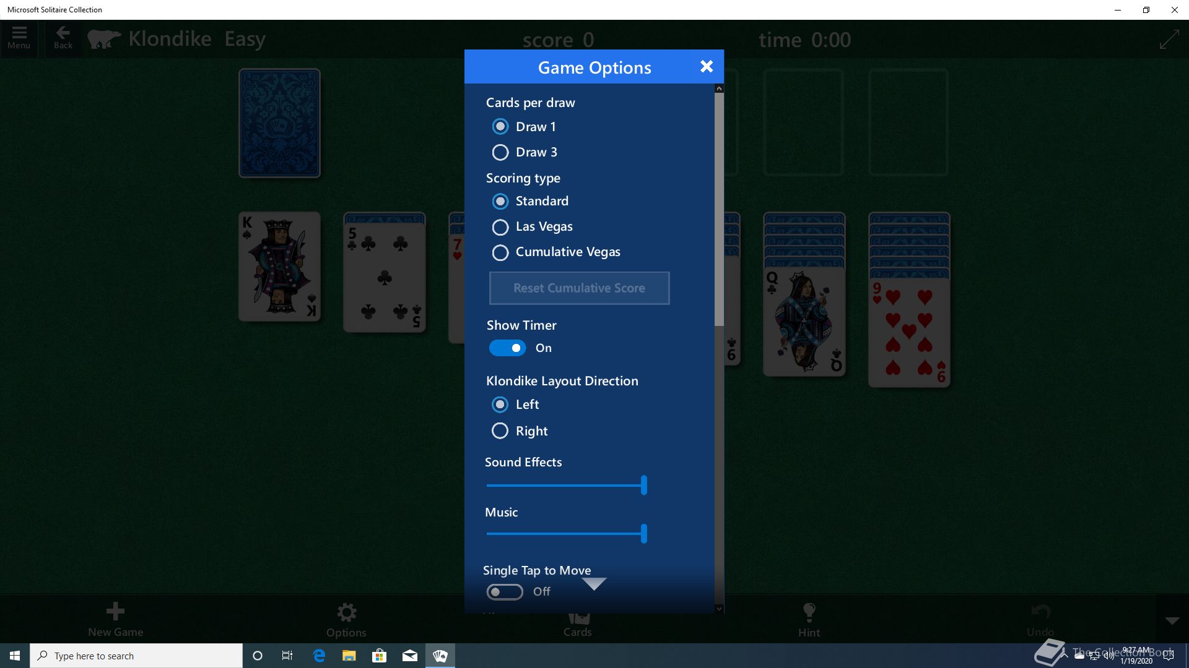This screenshot has height=668, width=1189.
Task: Click the 5 of Clubs card
Action: [384, 278]
